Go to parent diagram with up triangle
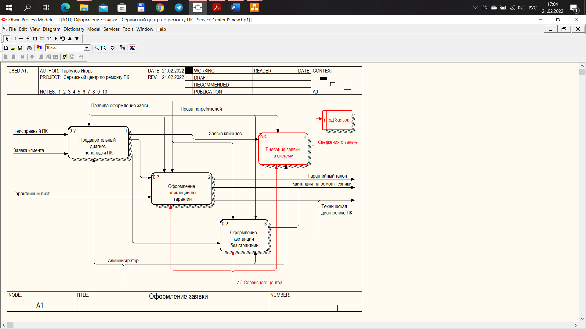Image resolution: width=586 pixels, height=329 pixels. coord(70,39)
